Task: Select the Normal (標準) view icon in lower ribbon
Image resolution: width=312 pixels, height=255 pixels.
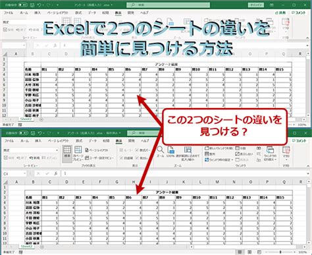Action: tap(67, 152)
